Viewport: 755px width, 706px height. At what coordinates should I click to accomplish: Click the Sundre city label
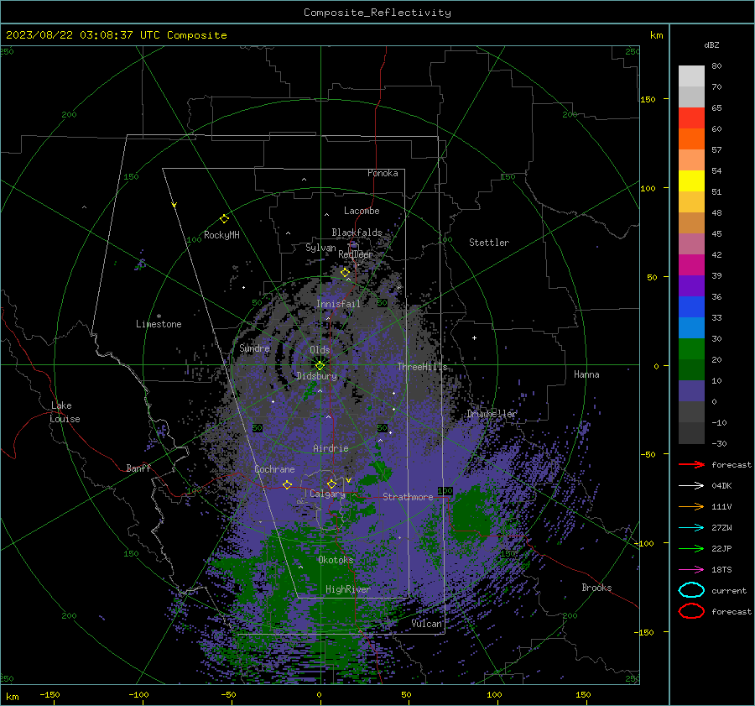255,348
